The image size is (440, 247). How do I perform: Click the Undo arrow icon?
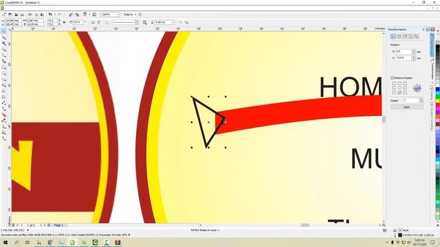[50, 14]
